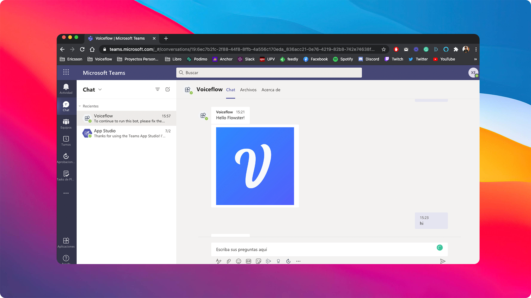This screenshot has height=298, width=531.
Task: Switch to Archivos tab in Voiceflow chat
Action: 248,89
